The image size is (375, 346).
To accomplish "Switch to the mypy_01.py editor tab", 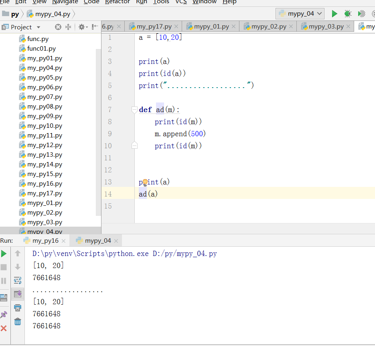I will [211, 27].
